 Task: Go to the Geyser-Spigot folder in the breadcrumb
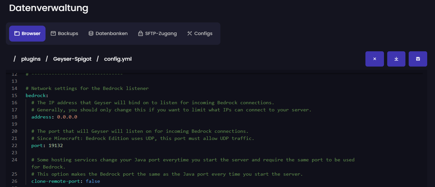(72, 59)
